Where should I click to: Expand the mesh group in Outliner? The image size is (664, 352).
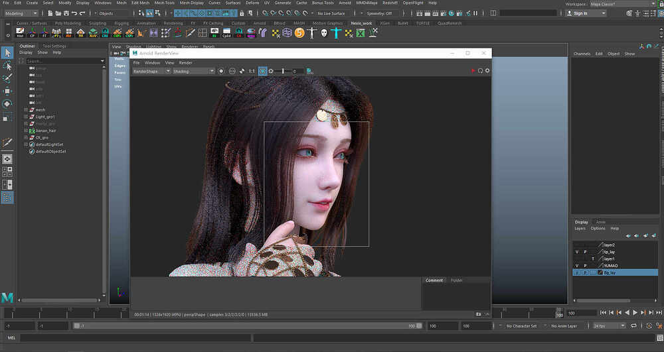(26, 110)
